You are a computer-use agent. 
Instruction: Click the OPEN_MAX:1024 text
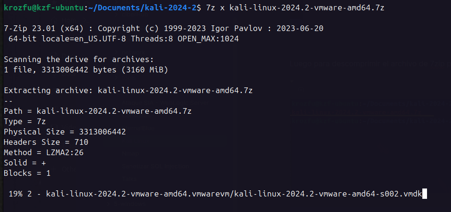pos(208,39)
